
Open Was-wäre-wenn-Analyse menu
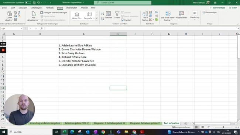168,16
